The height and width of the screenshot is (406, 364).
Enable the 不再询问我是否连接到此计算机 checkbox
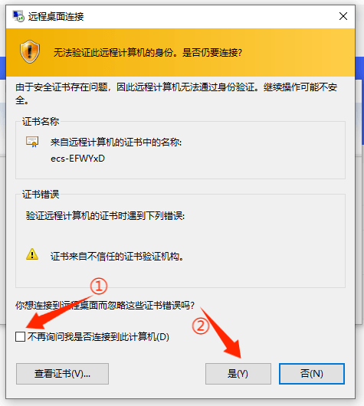[20, 337]
